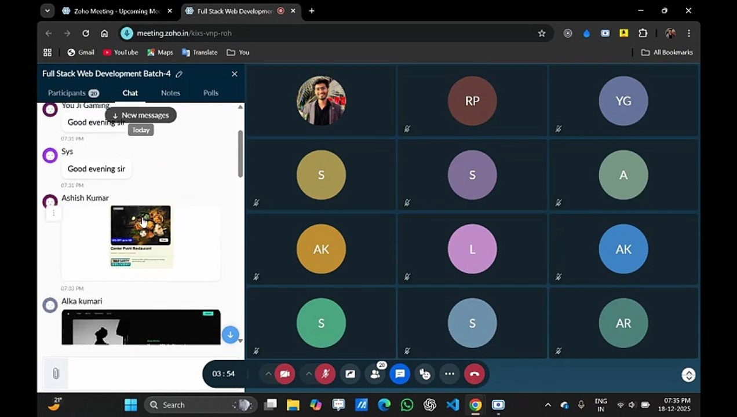Reload the page
The image size is (737, 417).
click(x=86, y=34)
